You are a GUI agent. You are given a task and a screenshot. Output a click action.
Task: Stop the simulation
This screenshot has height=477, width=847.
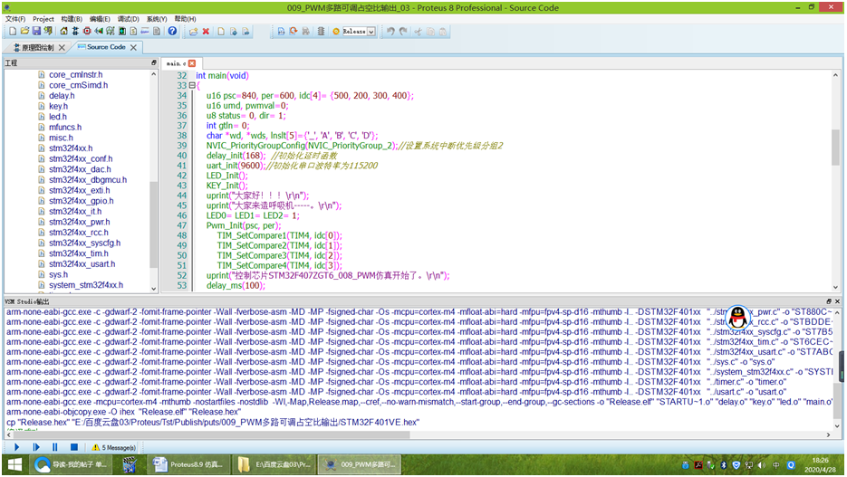click(74, 447)
